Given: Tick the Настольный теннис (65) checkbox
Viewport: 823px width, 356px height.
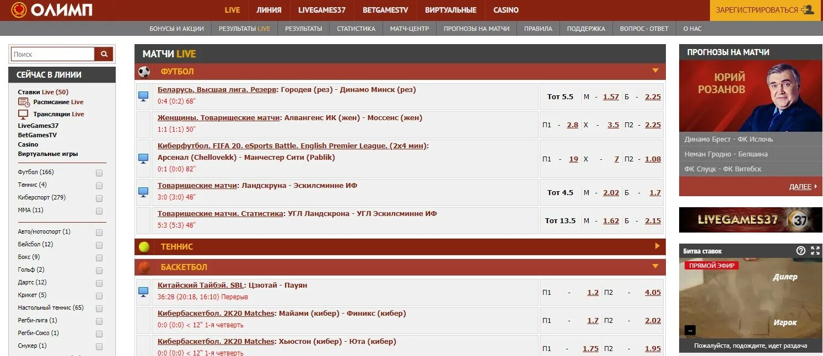Looking at the screenshot, I should click(x=99, y=308).
